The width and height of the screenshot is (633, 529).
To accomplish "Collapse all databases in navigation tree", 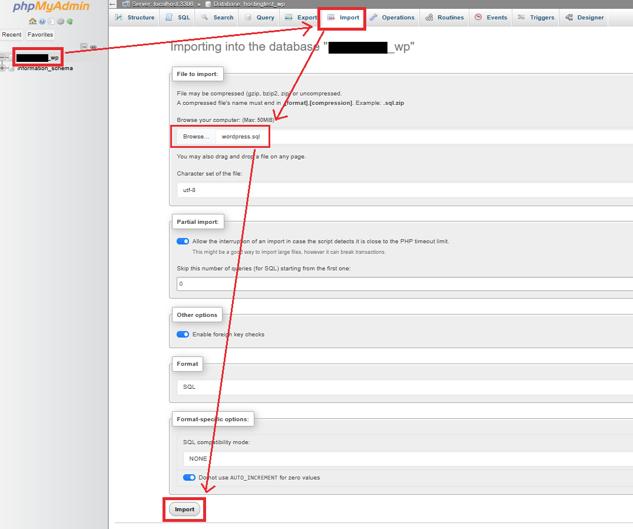I will click(84, 47).
